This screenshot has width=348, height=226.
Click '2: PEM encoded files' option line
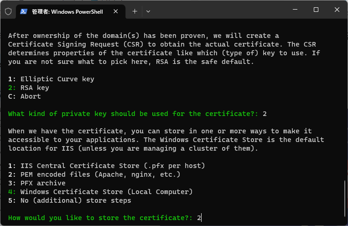(x=94, y=174)
